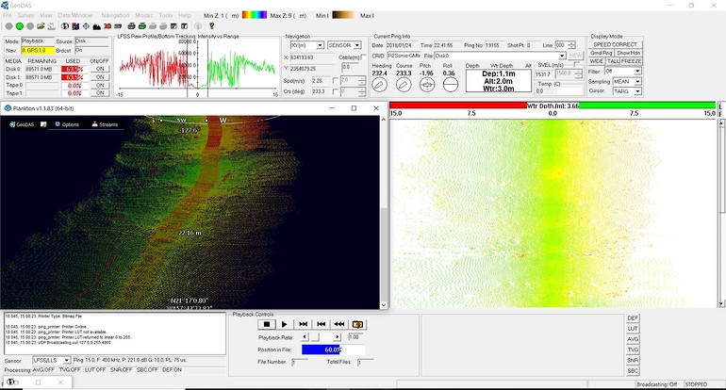Open the SENSOR navigation dropdown
This screenshot has height=390, width=726.
344,45
